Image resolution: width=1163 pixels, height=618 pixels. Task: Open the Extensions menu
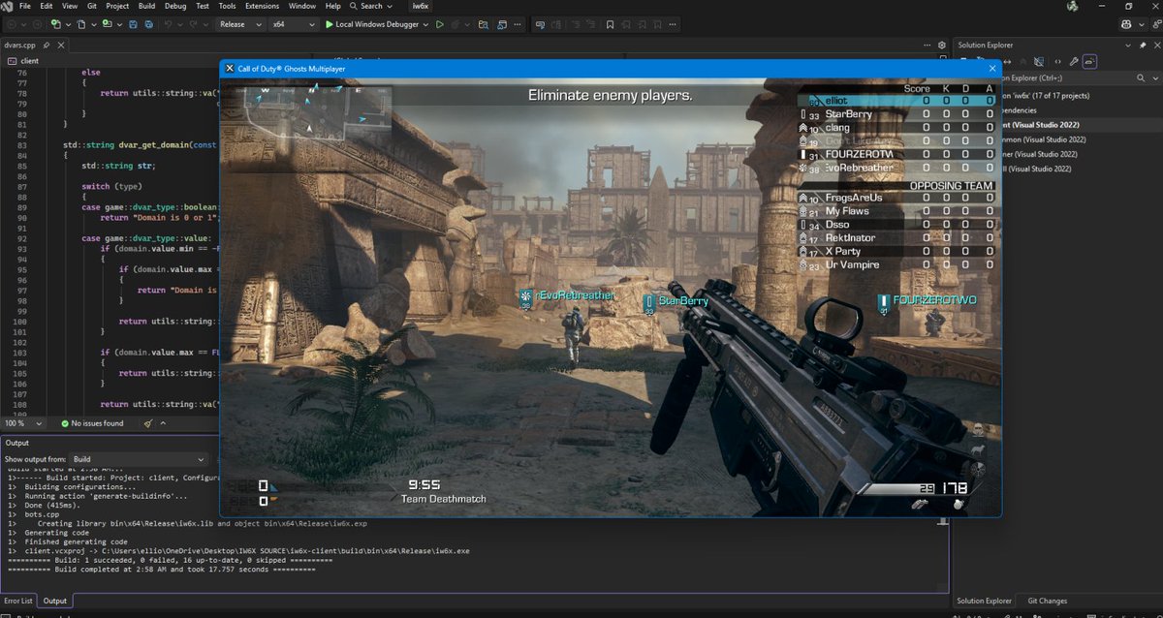tap(262, 6)
